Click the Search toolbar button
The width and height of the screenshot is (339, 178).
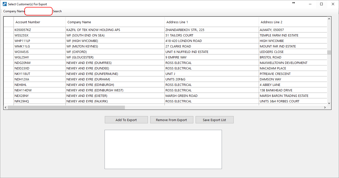click(57, 11)
